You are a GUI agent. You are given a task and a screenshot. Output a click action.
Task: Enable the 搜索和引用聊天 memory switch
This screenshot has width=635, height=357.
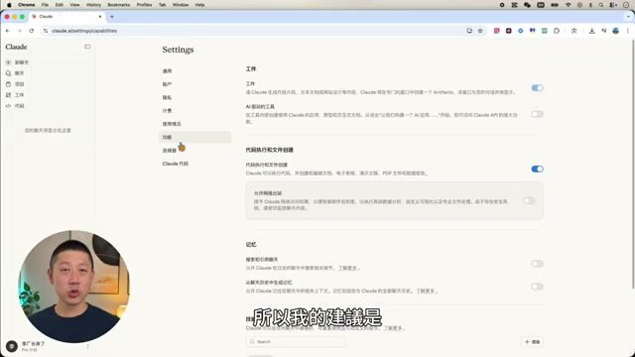coord(537,264)
